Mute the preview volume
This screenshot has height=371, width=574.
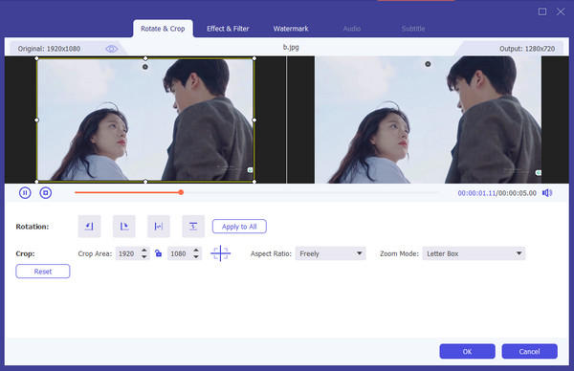[x=547, y=193]
